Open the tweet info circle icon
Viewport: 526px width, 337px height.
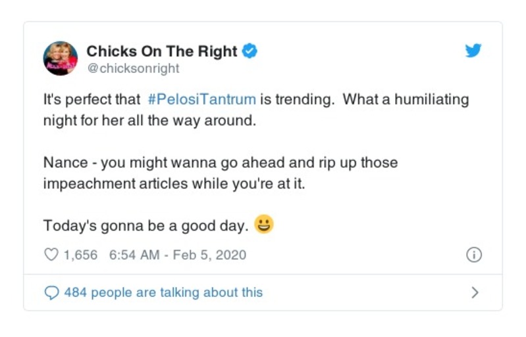(473, 256)
